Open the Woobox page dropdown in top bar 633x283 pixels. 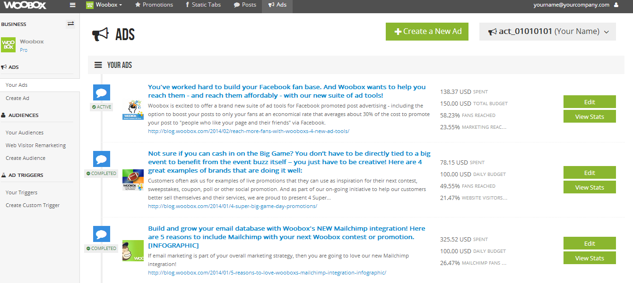pos(104,5)
